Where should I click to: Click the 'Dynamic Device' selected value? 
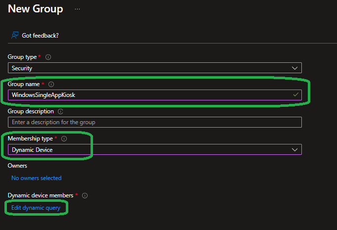point(32,149)
